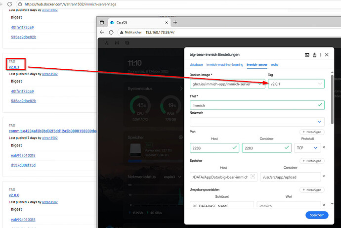Close the big-bear-immich settings dialog
Viewport: 341px width, 228px height.
(x=326, y=54)
